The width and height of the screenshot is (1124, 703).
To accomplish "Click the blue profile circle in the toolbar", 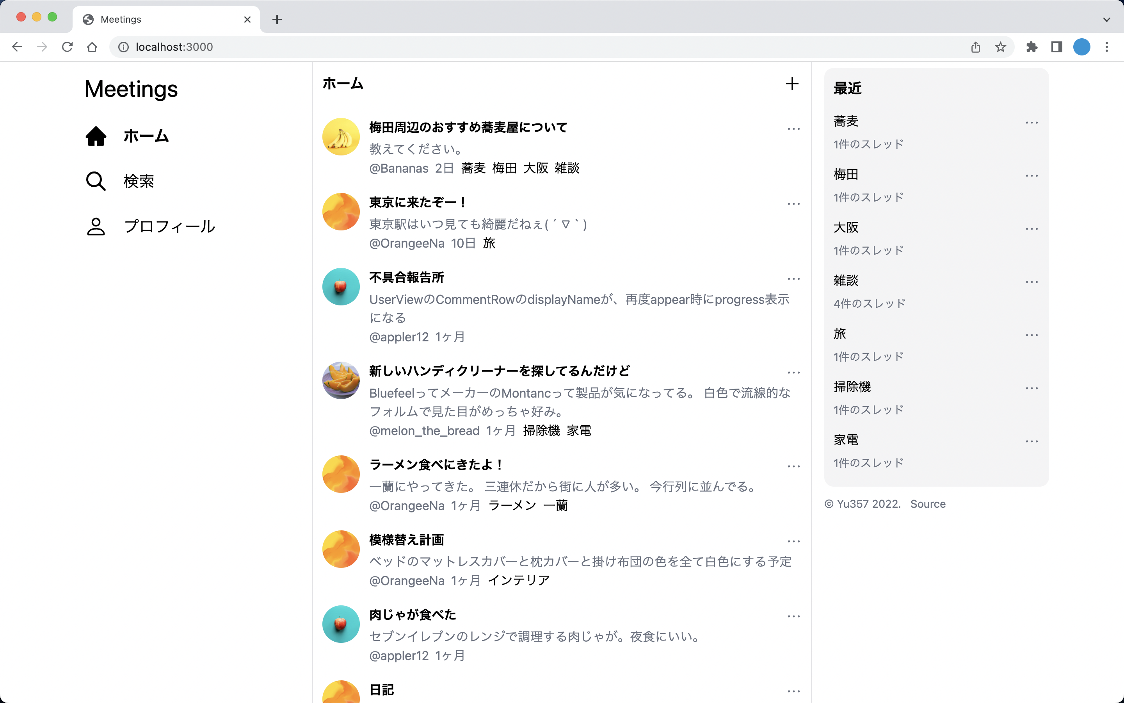I will pos(1082,46).
